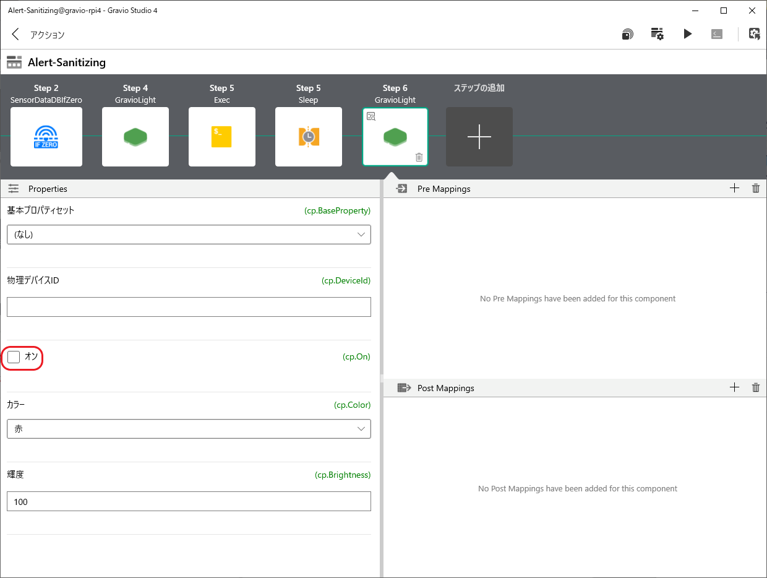Open the 基本プロパティセット dropdown showing (なし)
Viewport: 767px width, 578px height.
point(189,235)
